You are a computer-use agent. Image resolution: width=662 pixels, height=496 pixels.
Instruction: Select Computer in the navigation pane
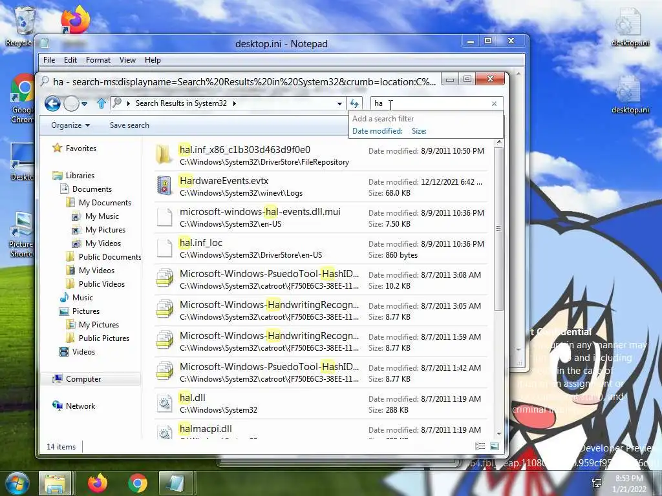(76, 378)
